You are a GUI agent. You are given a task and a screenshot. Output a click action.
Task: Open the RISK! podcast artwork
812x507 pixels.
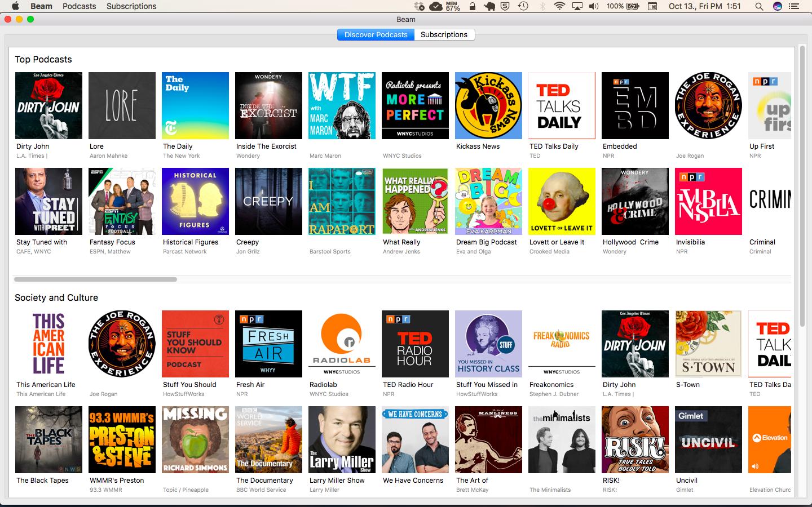tap(635, 439)
